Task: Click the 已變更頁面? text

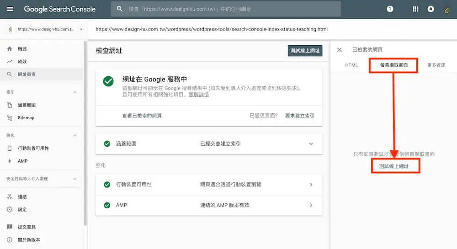Action: pyautogui.click(x=264, y=116)
